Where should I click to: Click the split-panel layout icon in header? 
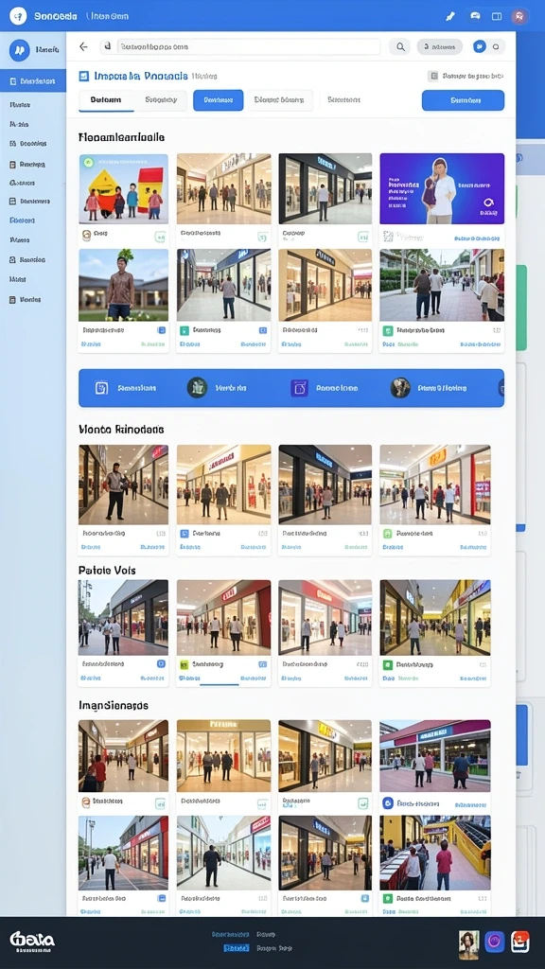(496, 16)
